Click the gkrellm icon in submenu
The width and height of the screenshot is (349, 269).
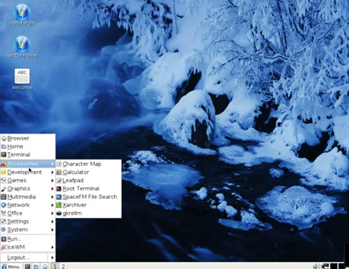tap(59, 213)
